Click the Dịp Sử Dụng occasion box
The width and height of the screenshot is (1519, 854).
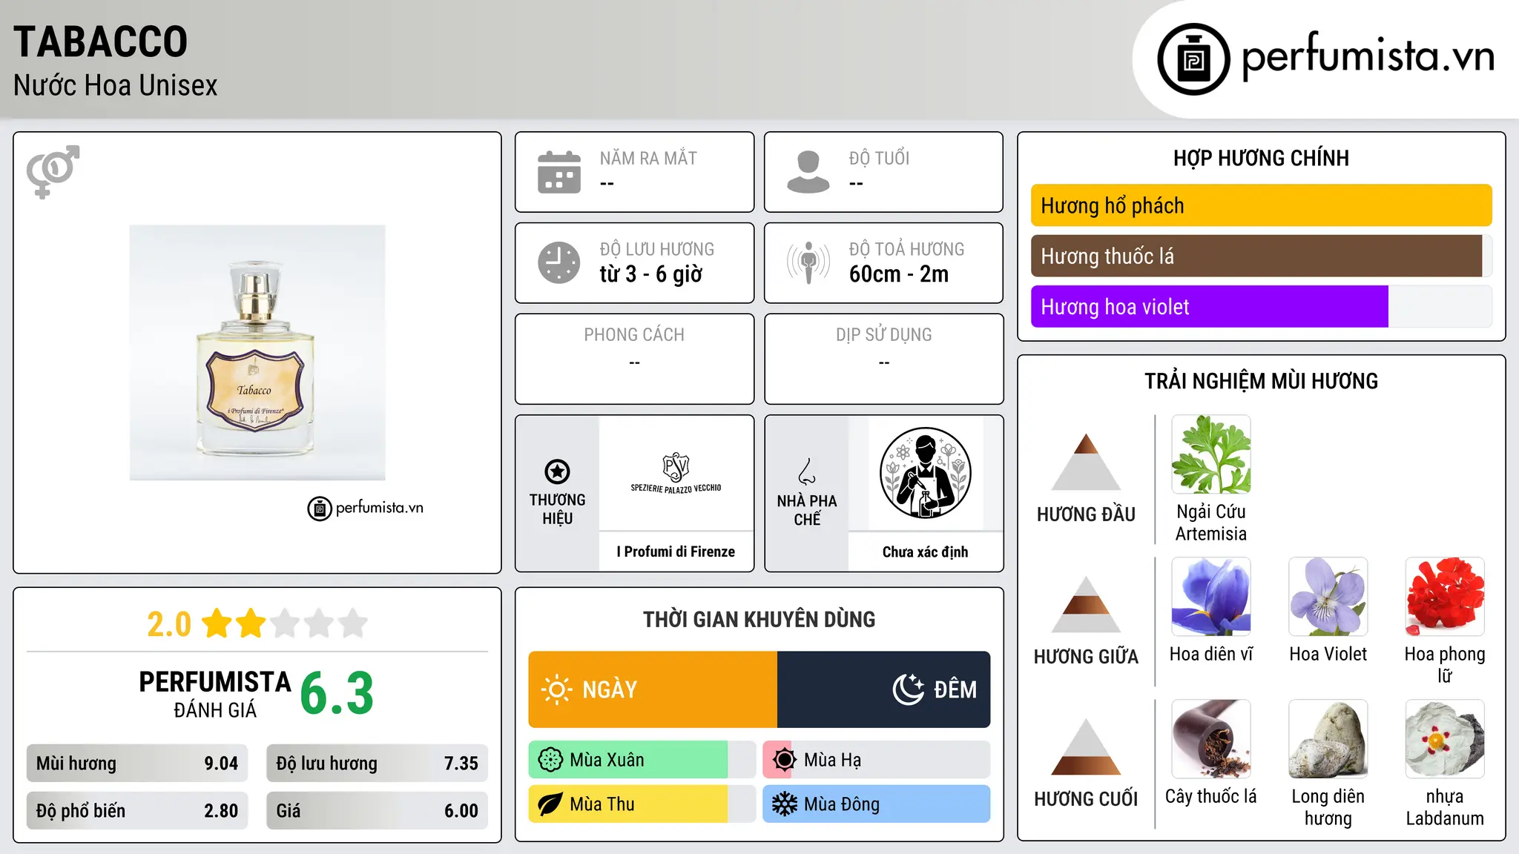(883, 359)
